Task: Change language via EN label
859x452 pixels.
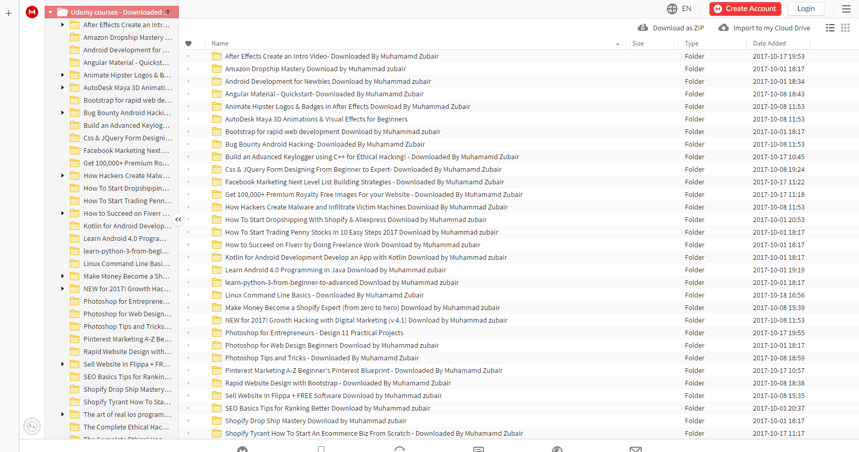Action: 686,9
